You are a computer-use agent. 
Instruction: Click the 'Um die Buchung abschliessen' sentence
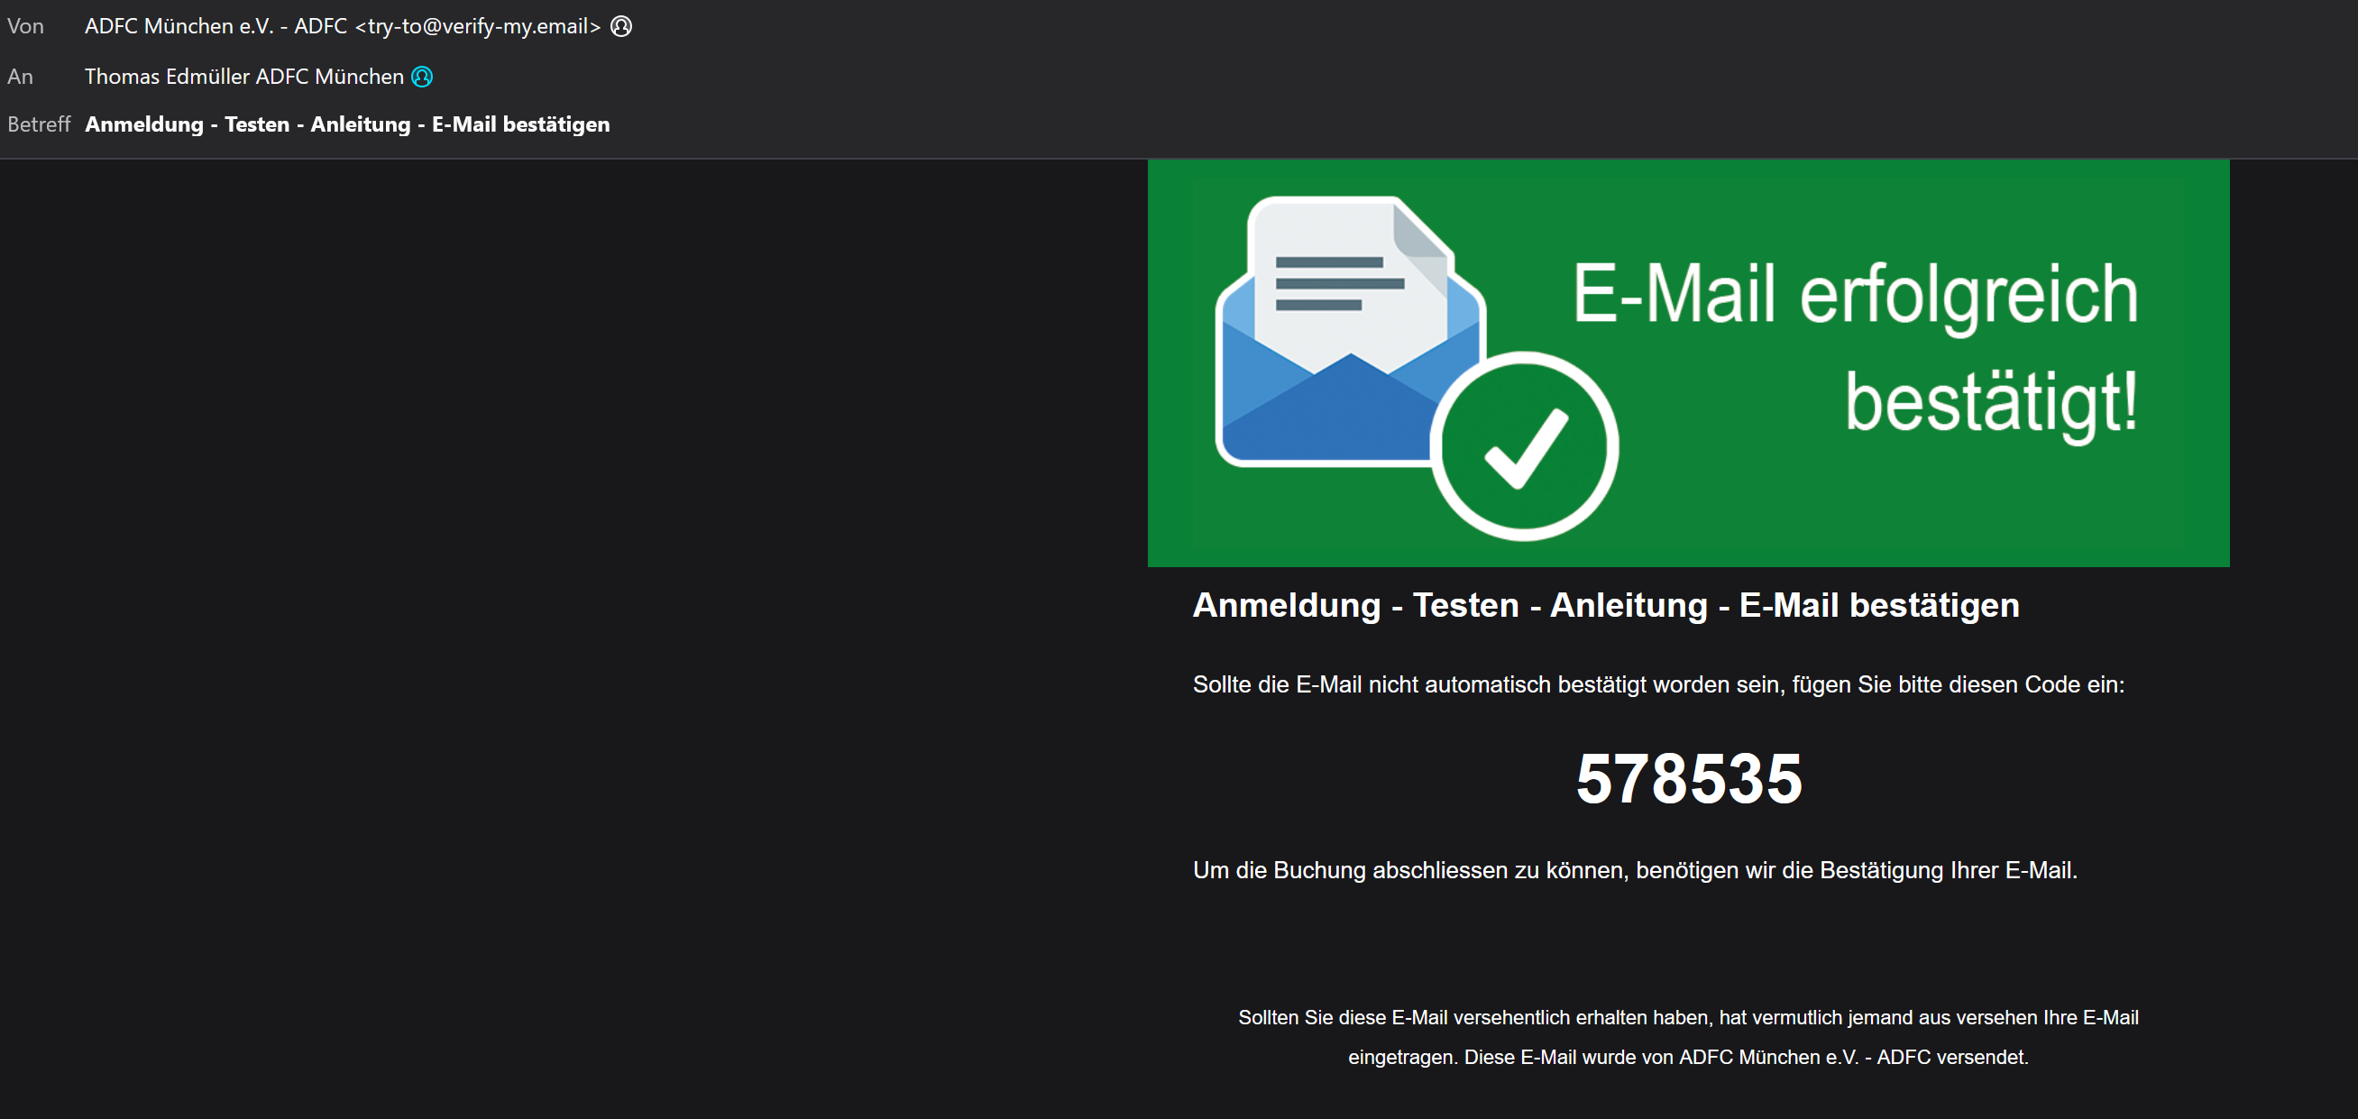[1635, 870]
